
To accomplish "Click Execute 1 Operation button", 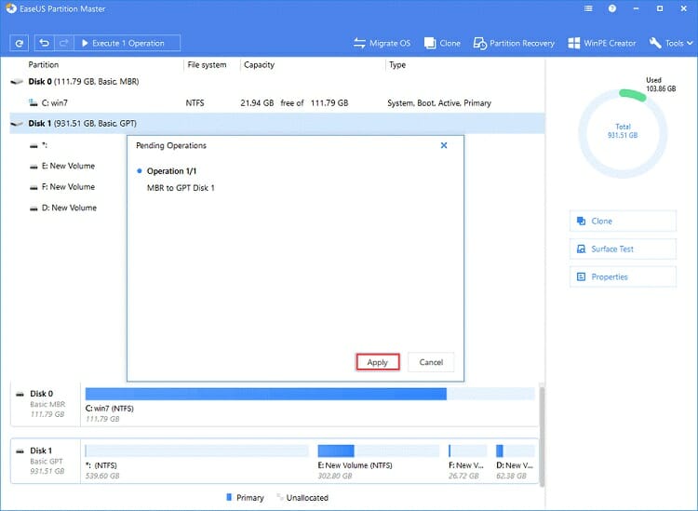I will tap(127, 43).
